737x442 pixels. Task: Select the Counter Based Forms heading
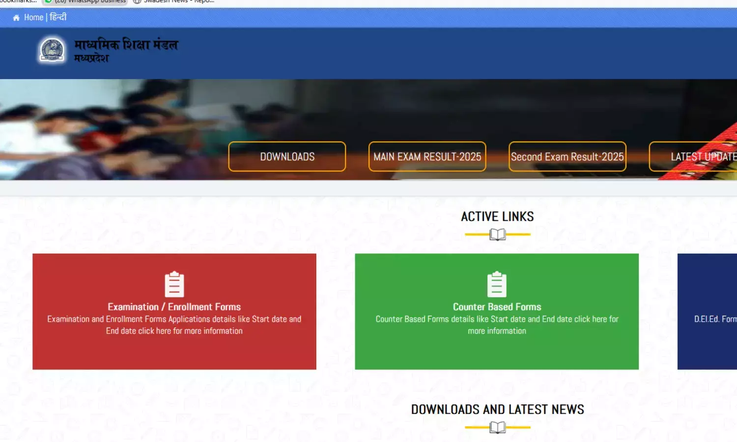[x=497, y=307]
